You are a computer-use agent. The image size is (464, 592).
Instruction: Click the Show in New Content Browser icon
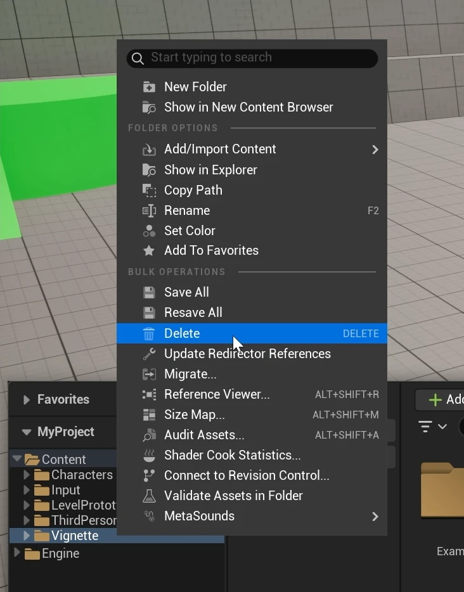149,107
